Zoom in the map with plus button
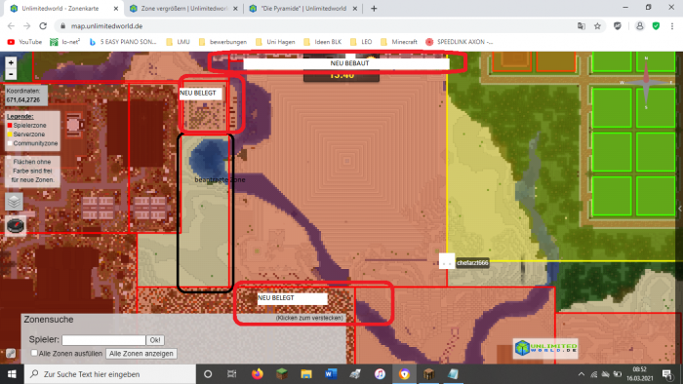This screenshot has height=384, width=683. (x=11, y=62)
